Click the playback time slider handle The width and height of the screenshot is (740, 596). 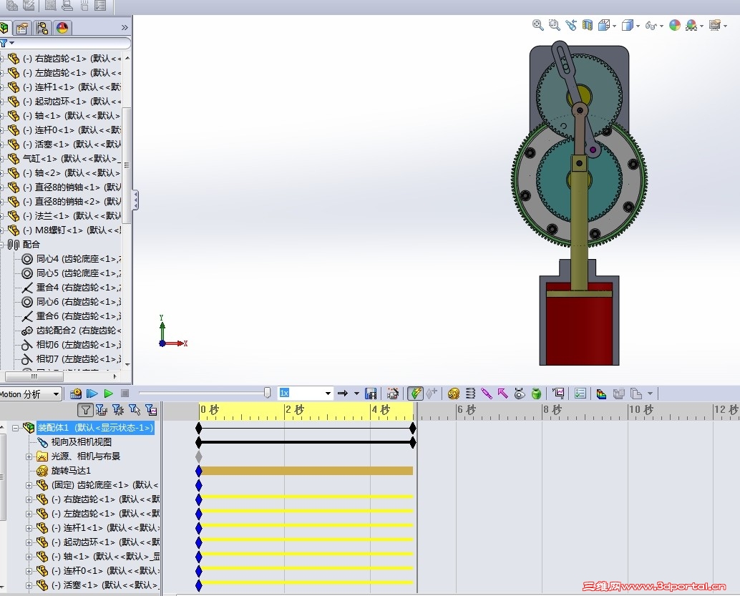(x=267, y=393)
